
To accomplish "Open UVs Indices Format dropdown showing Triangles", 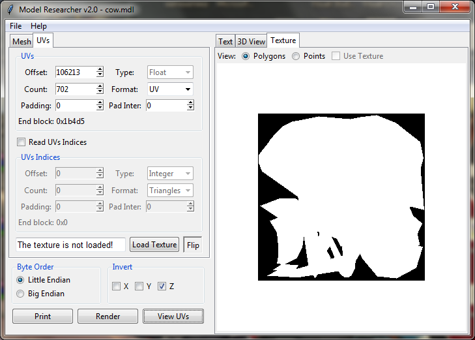I will pyautogui.click(x=170, y=191).
